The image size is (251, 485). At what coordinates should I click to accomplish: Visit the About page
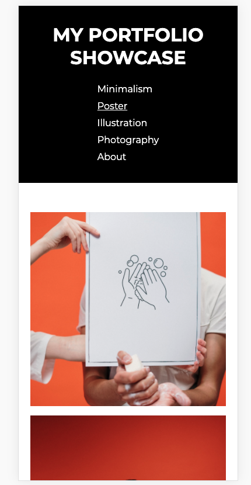tap(111, 157)
